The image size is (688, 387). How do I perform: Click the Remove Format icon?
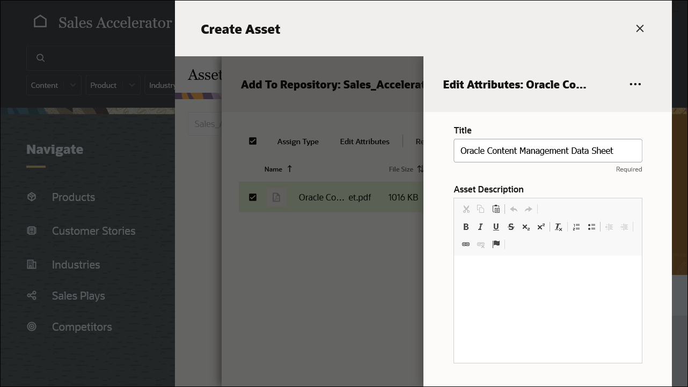coord(558,226)
